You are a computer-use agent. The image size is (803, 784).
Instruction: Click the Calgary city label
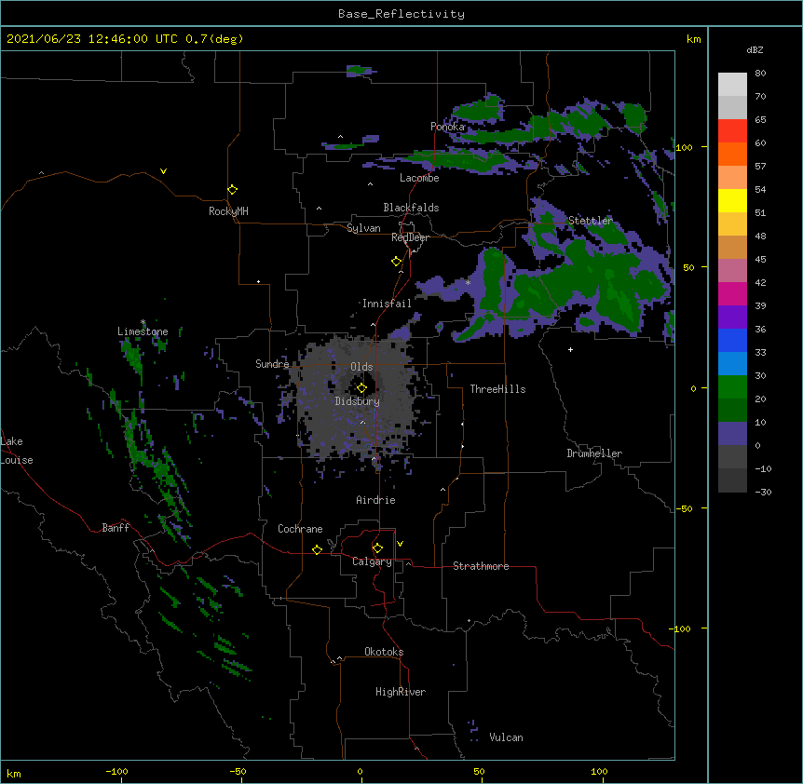pyautogui.click(x=372, y=561)
